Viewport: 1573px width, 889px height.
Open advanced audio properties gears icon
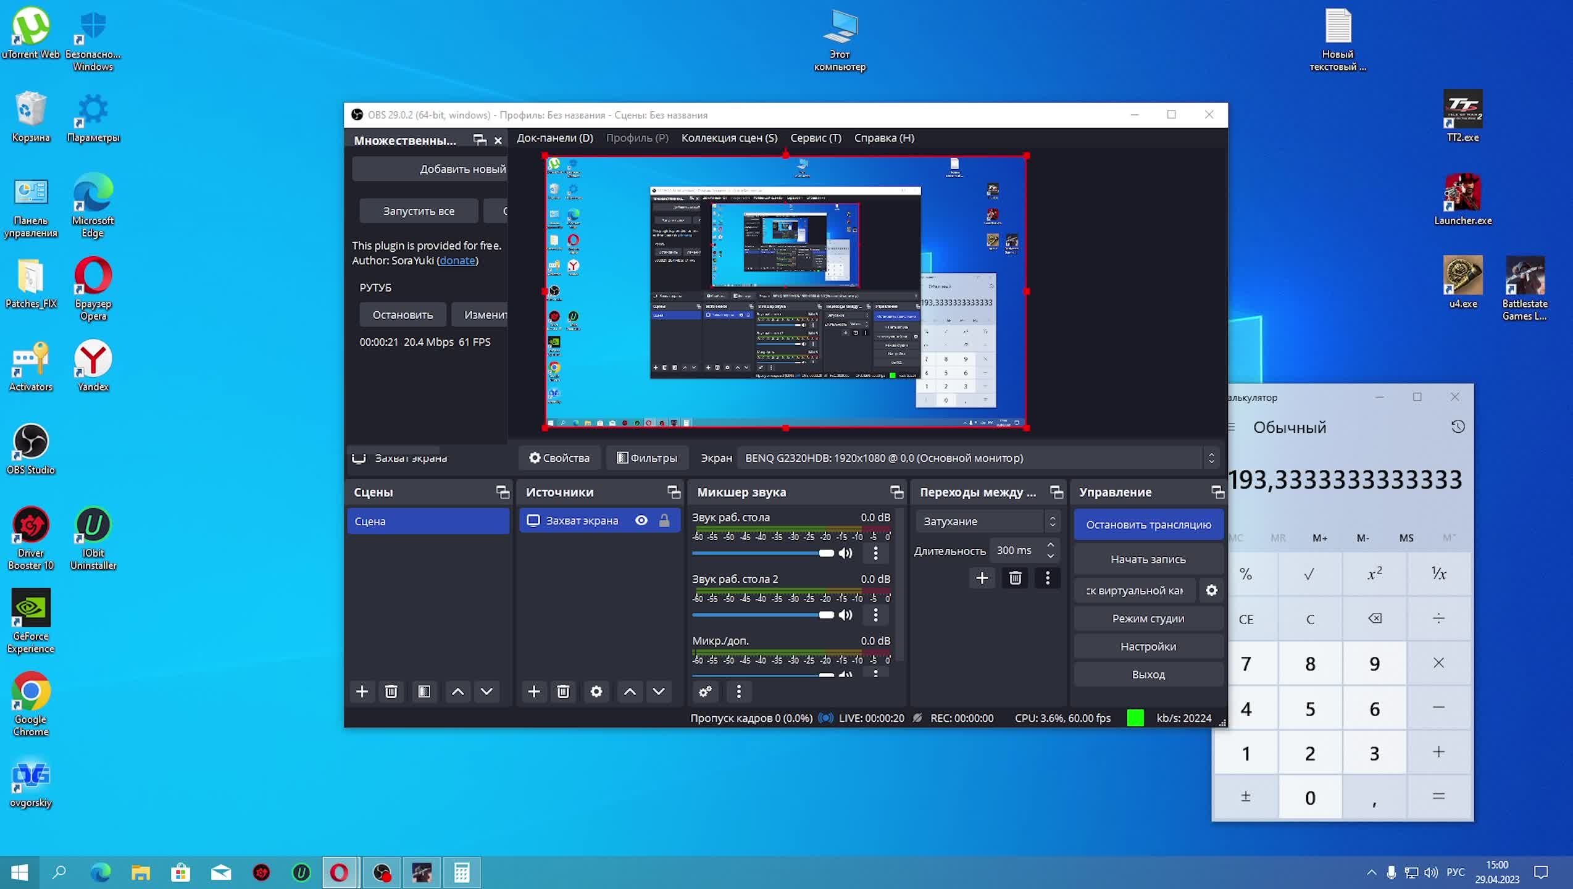[705, 691]
